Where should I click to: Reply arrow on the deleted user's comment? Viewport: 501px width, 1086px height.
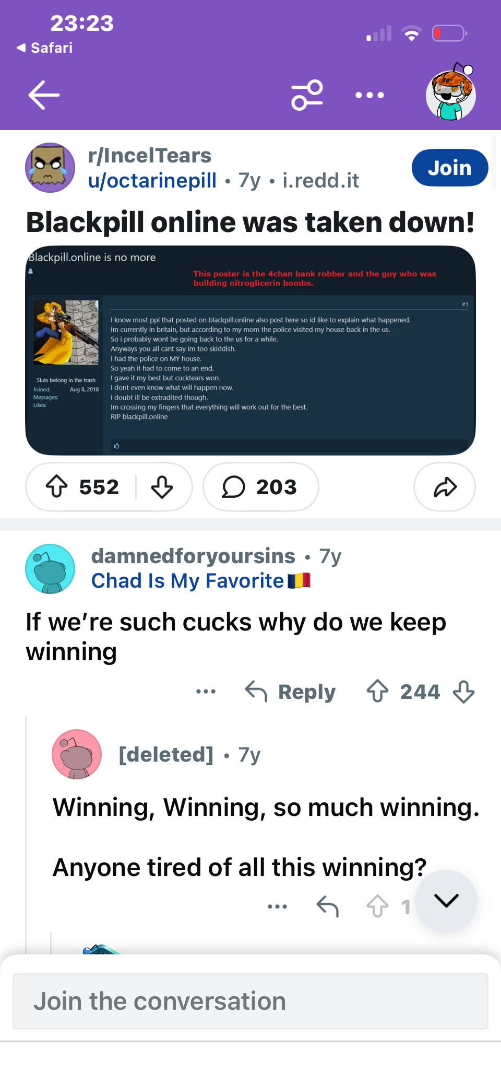tap(327, 906)
